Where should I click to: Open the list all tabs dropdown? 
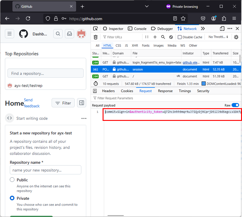pyautogui.click(x=147, y=6)
